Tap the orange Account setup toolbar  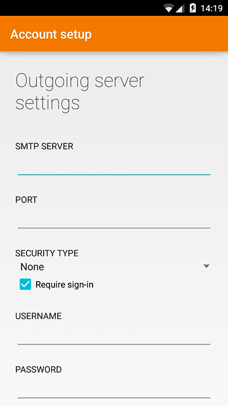point(114,34)
